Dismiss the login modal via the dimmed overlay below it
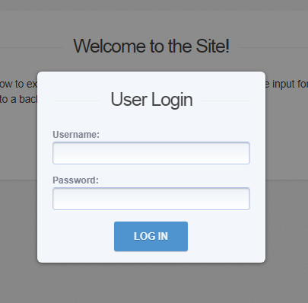 [x=151, y=283]
